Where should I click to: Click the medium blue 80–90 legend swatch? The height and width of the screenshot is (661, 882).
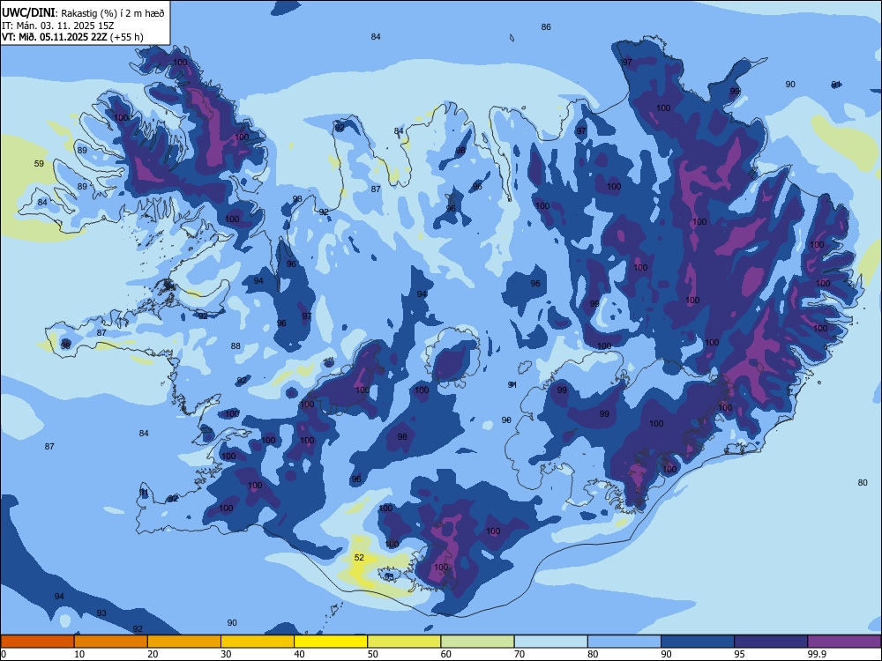click(624, 642)
